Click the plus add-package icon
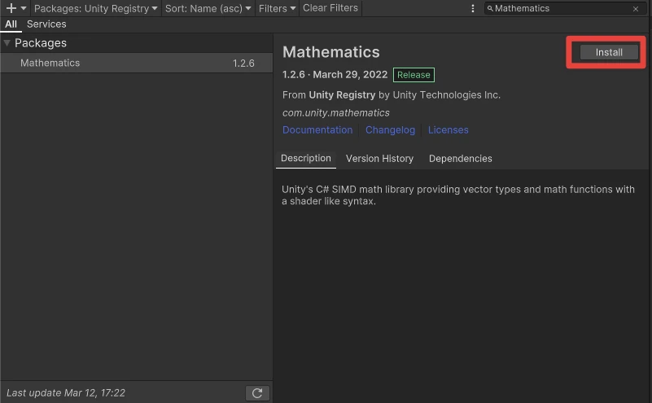This screenshot has height=403, width=652. click(11, 8)
